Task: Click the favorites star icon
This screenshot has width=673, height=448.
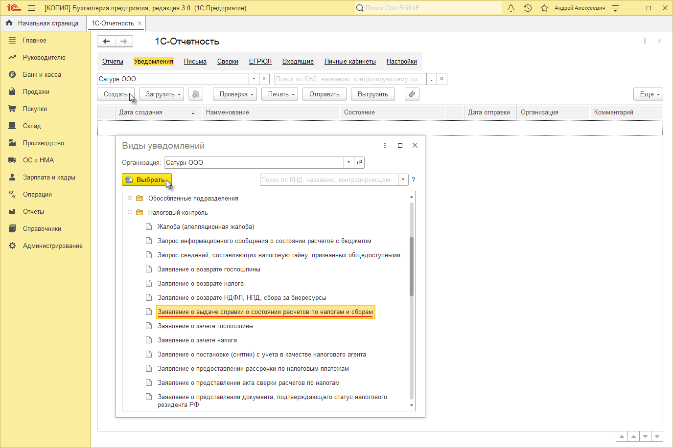Action: point(544,8)
